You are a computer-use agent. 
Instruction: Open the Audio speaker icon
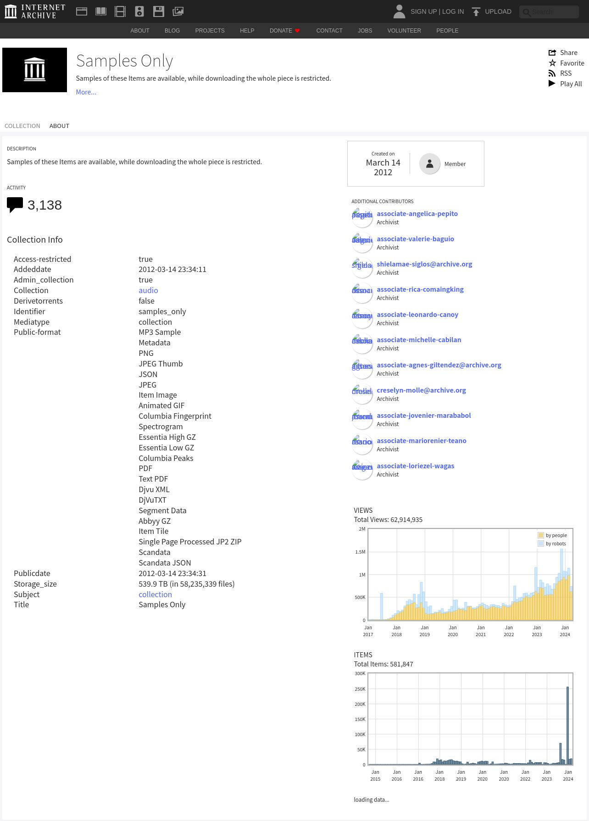[x=139, y=11]
